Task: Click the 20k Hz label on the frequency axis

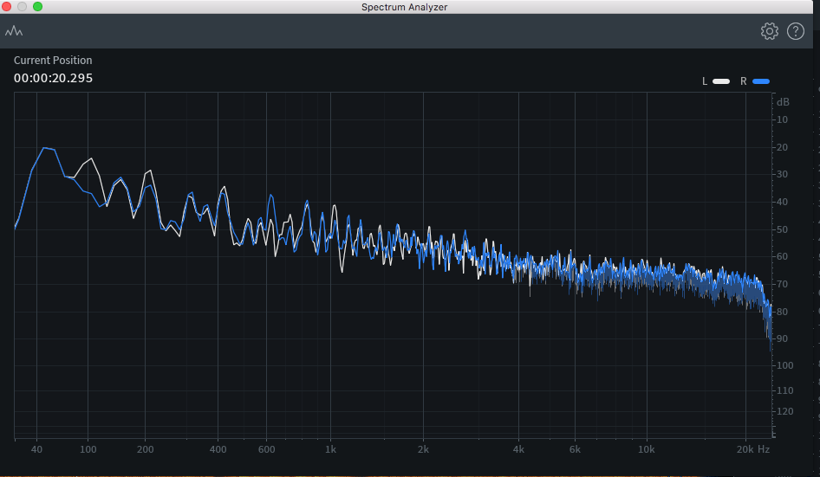Action: (753, 449)
